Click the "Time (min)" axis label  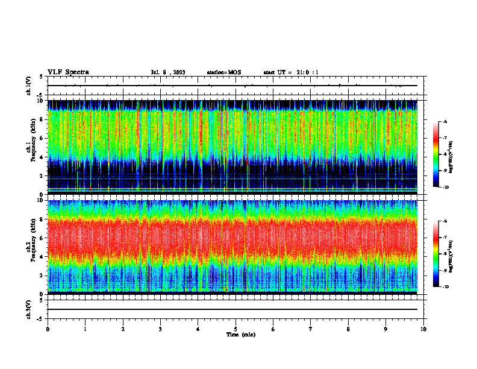click(241, 335)
